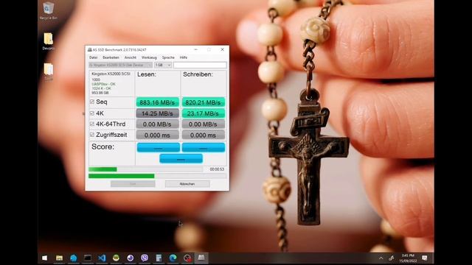Open the Sprache menu
The width and height of the screenshot is (472, 265).
[168, 57]
